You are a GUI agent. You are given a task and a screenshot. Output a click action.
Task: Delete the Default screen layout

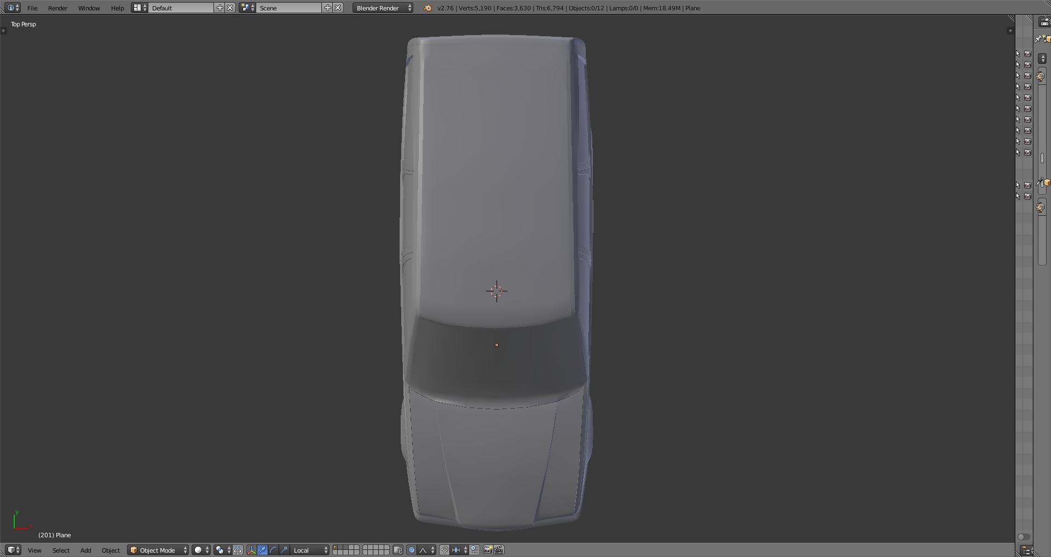[230, 8]
